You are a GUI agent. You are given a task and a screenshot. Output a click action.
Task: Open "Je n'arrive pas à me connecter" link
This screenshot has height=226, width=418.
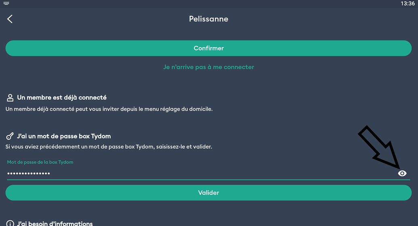tap(208, 67)
